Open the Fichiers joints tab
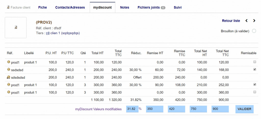 click(151, 7)
